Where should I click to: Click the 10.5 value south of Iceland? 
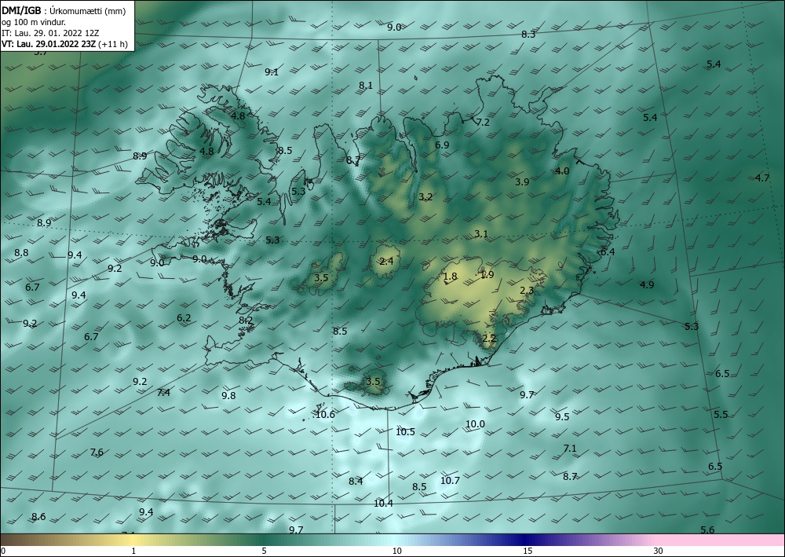(405, 432)
